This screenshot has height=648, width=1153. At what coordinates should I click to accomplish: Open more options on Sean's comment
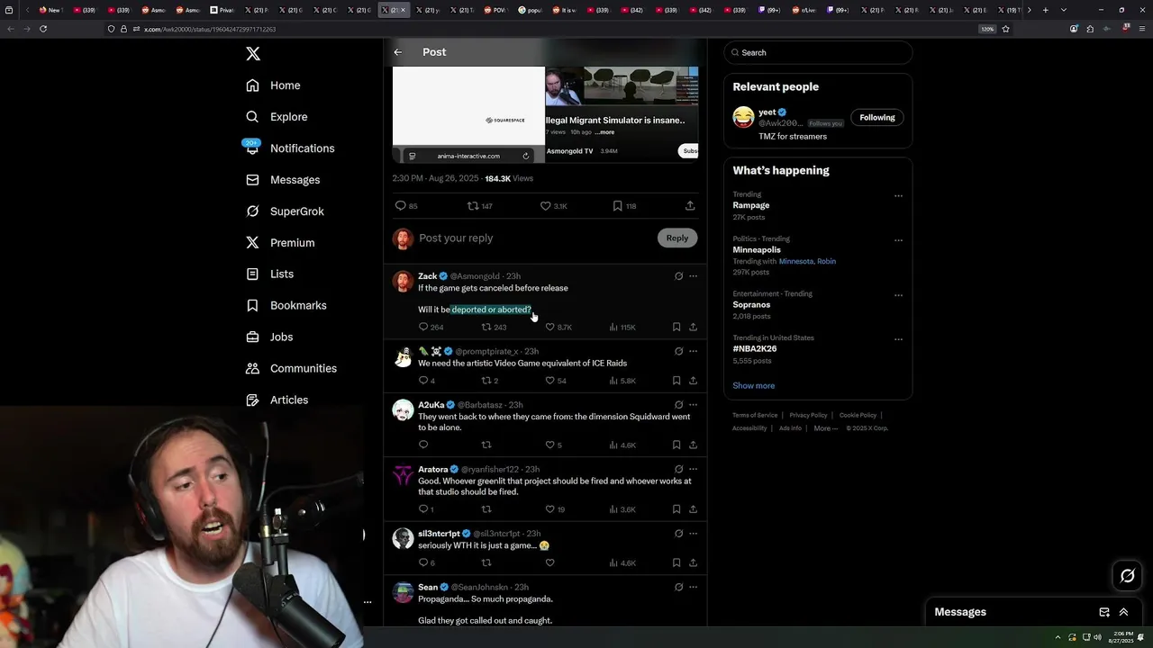click(x=693, y=587)
